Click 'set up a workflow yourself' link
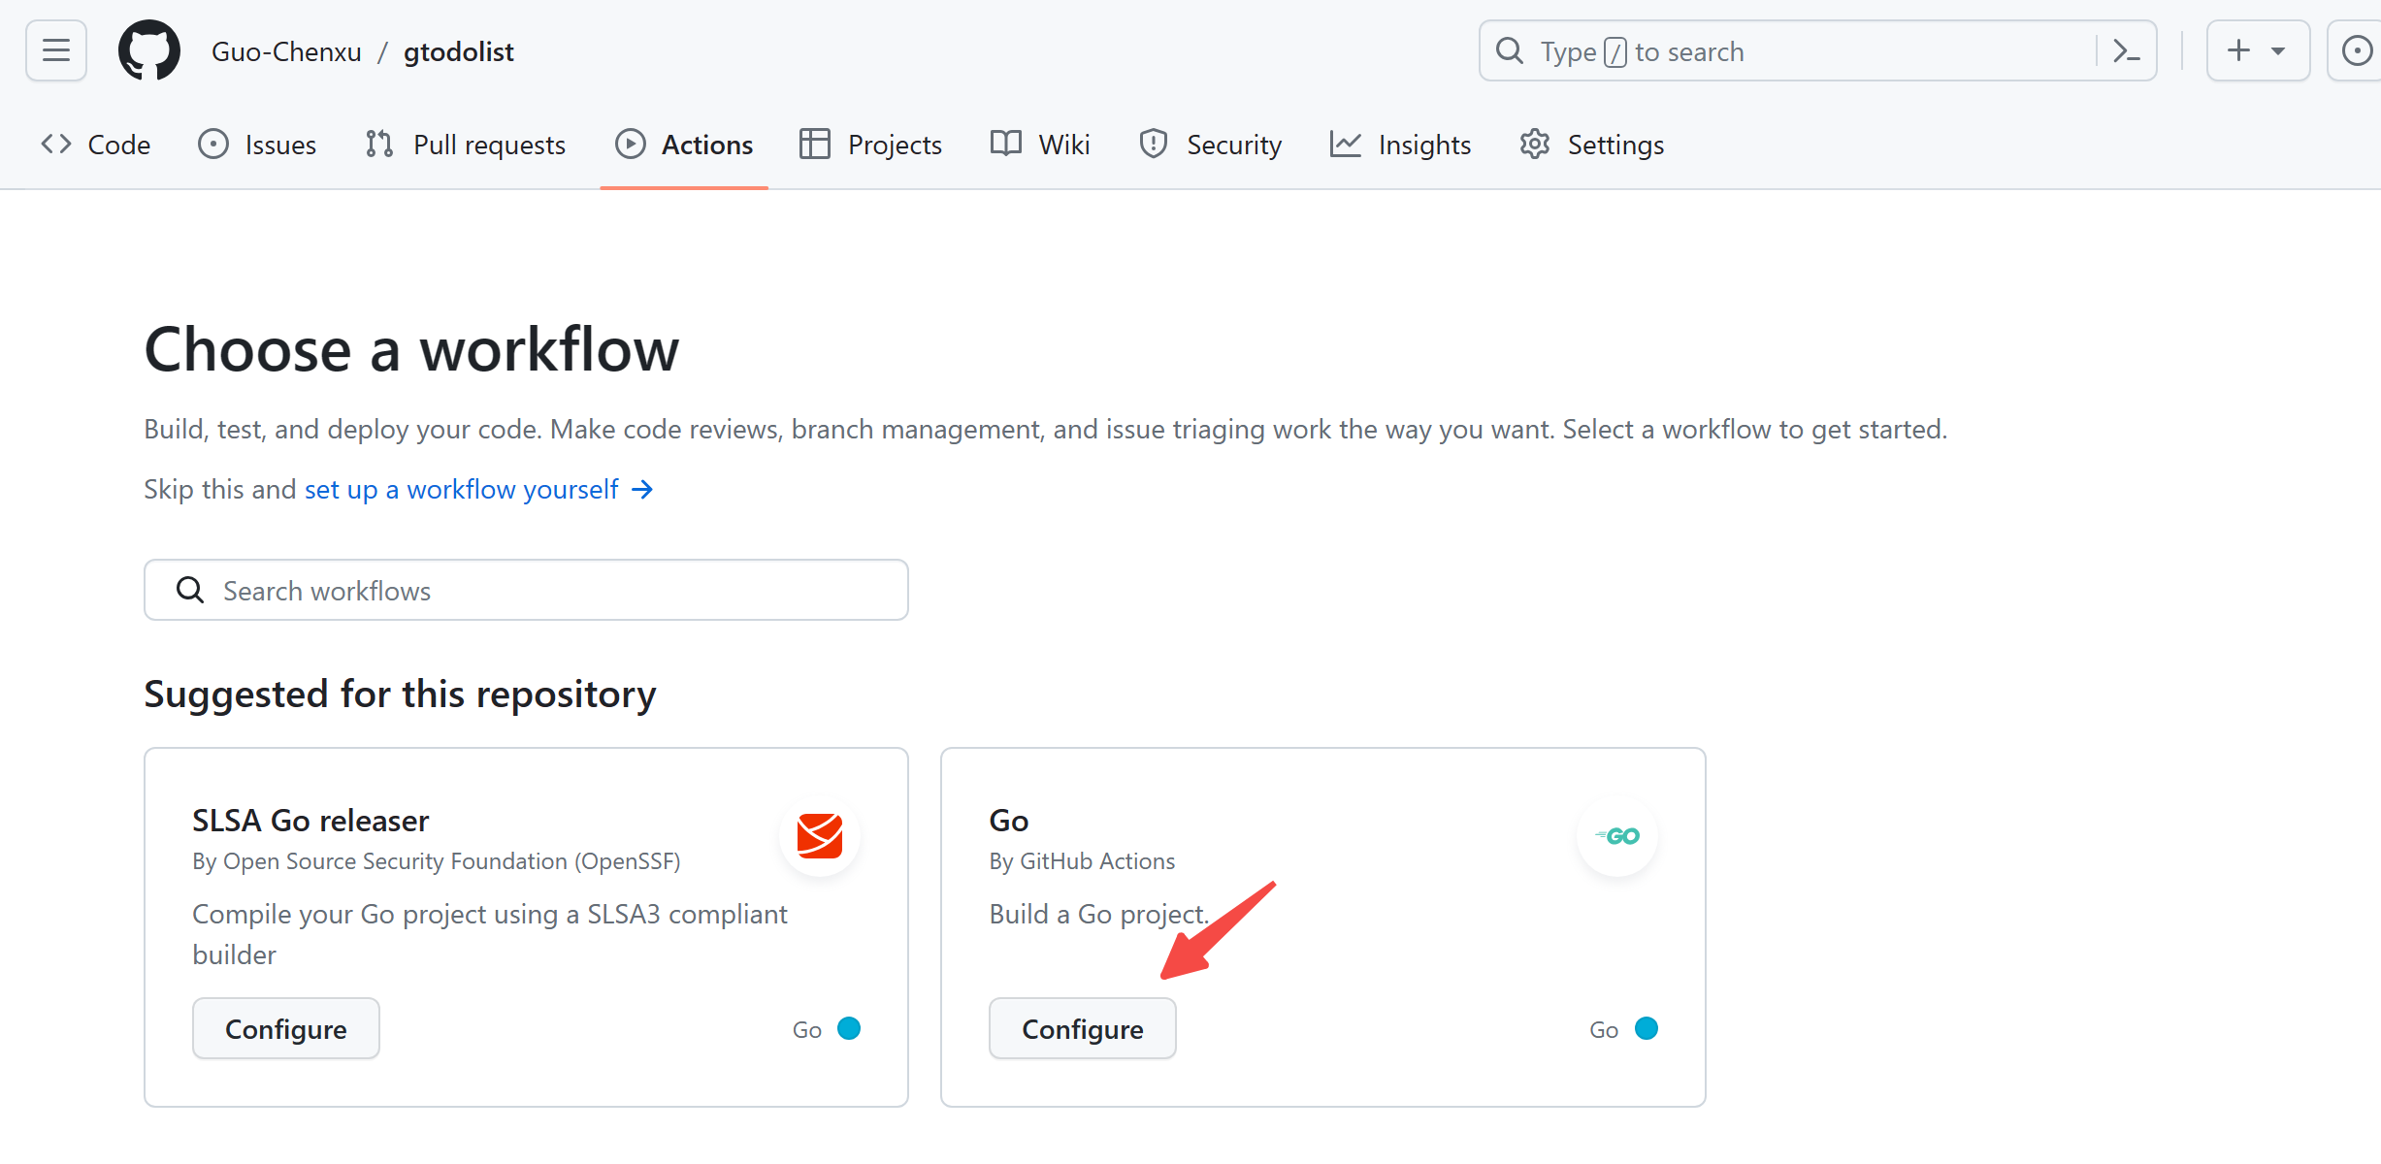Screen dimensions: 2381x1164 (x=478, y=489)
